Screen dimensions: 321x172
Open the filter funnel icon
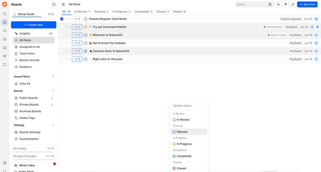(286, 4)
